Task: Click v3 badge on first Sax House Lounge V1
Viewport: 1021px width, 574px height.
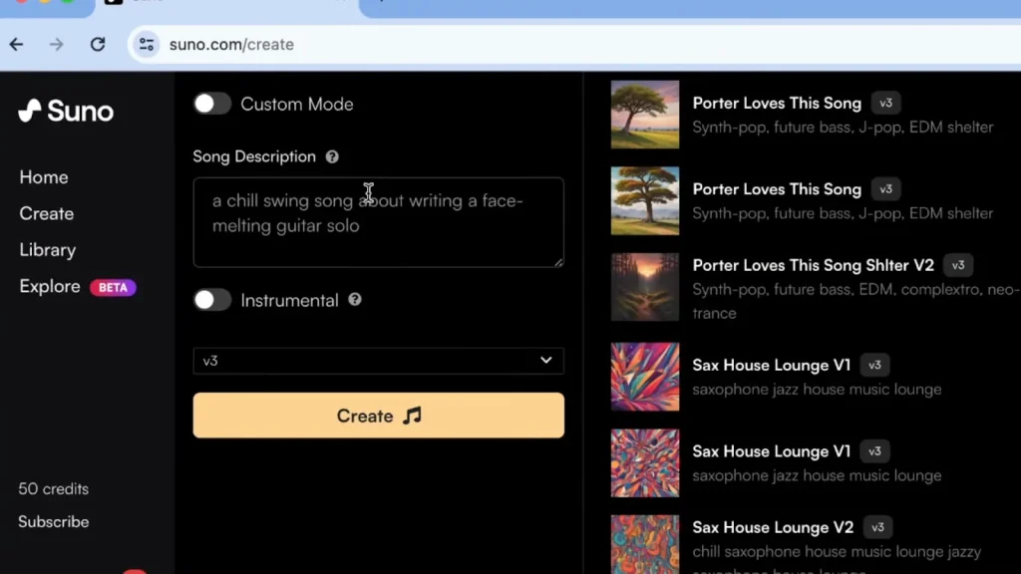Action: click(874, 365)
